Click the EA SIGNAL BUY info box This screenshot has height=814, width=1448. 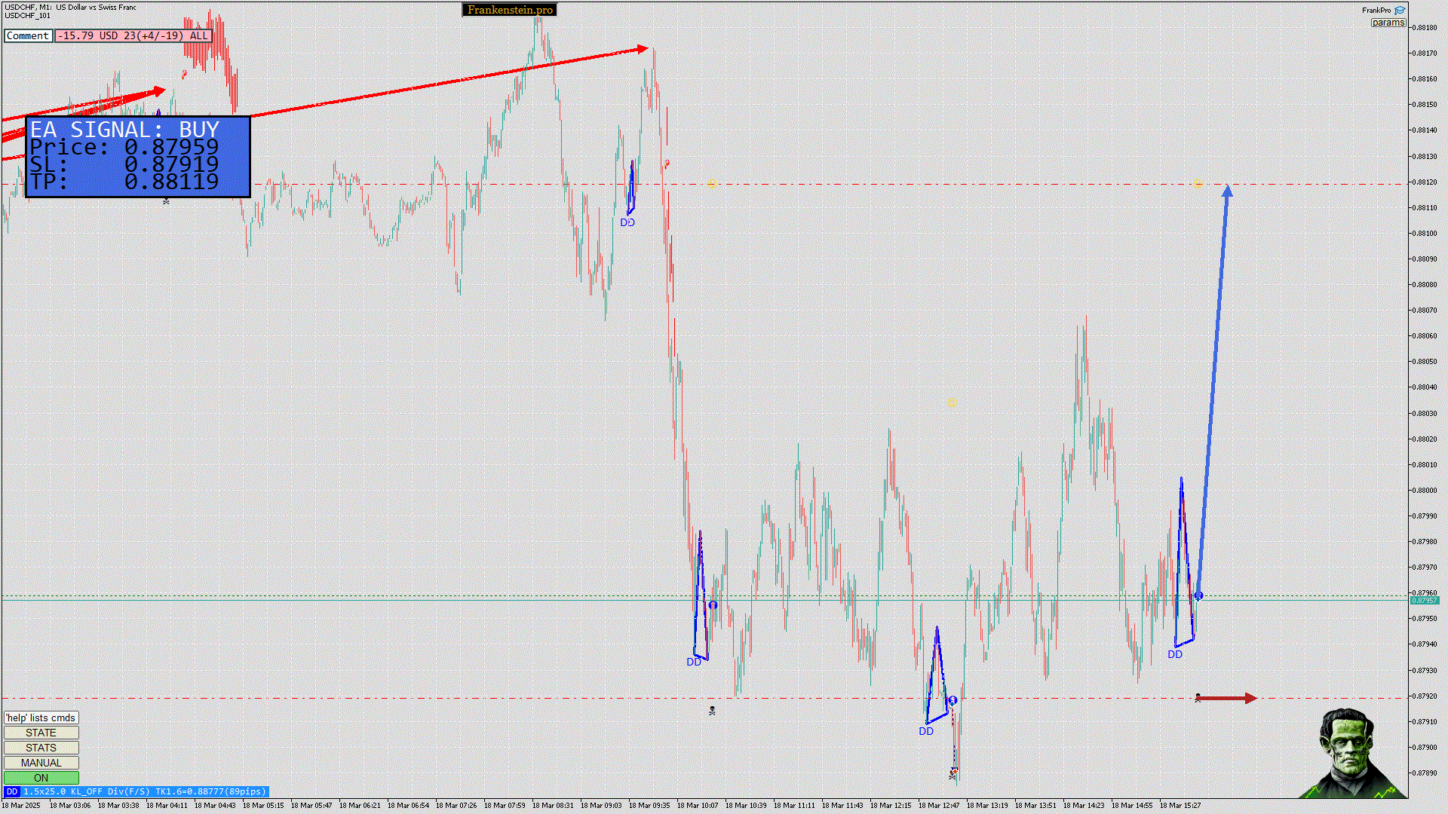pyautogui.click(x=138, y=157)
